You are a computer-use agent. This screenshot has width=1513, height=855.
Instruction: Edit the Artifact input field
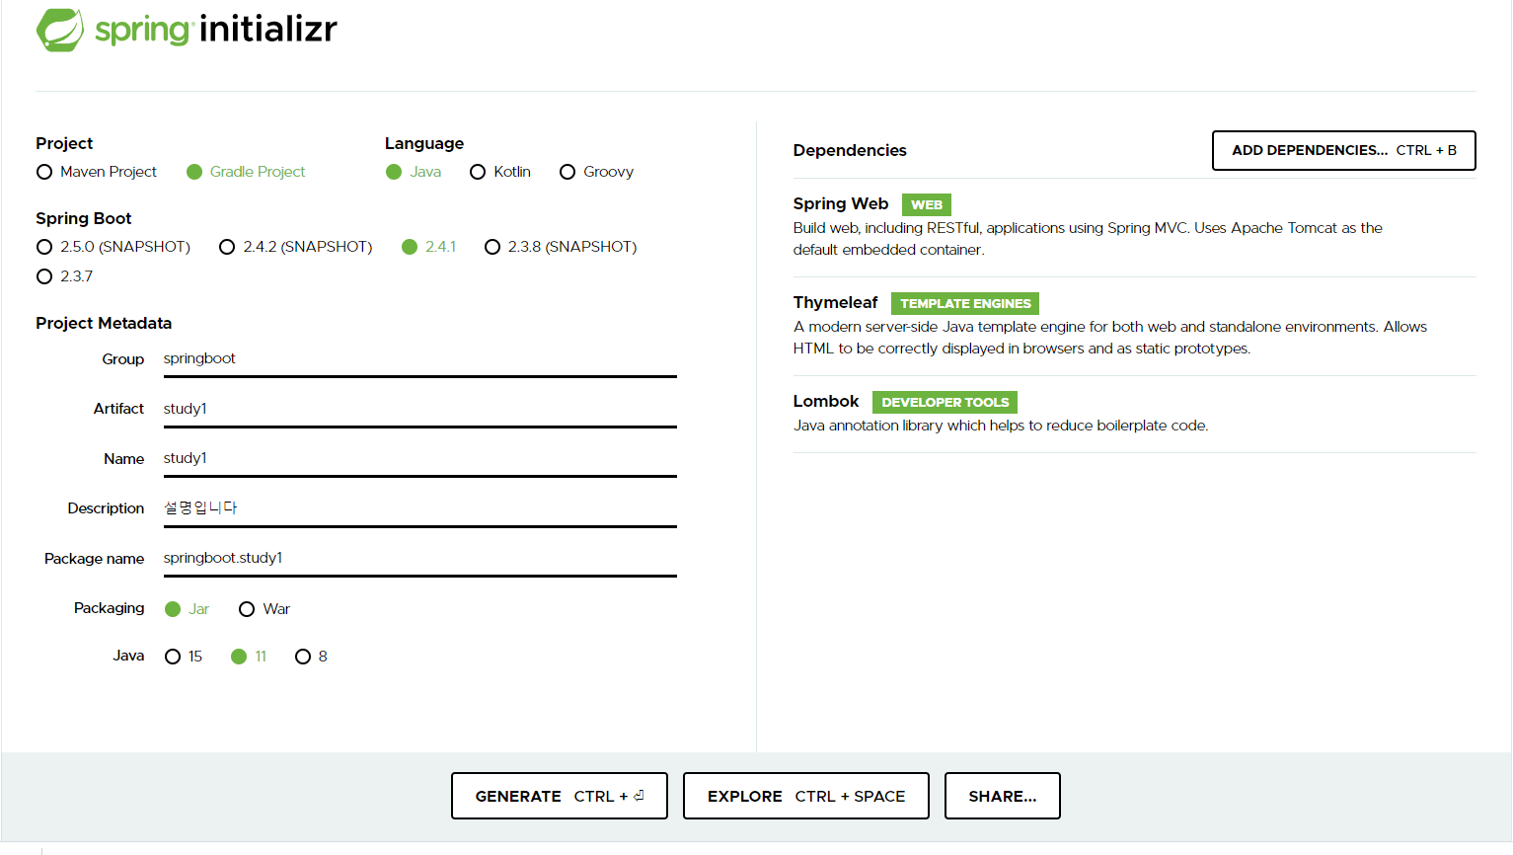(419, 409)
